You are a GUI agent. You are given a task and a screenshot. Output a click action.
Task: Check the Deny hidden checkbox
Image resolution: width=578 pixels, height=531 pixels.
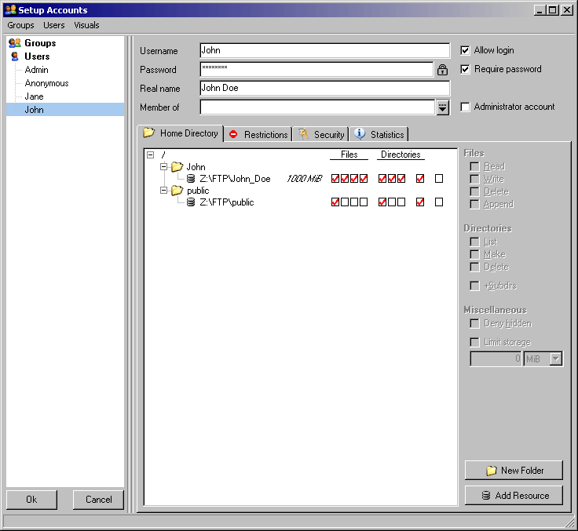coord(475,324)
